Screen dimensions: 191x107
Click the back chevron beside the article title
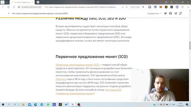coord(9,13)
